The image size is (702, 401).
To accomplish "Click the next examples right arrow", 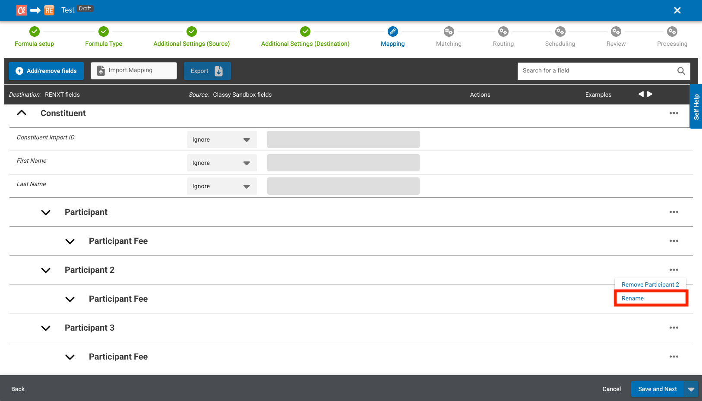I will pos(650,94).
